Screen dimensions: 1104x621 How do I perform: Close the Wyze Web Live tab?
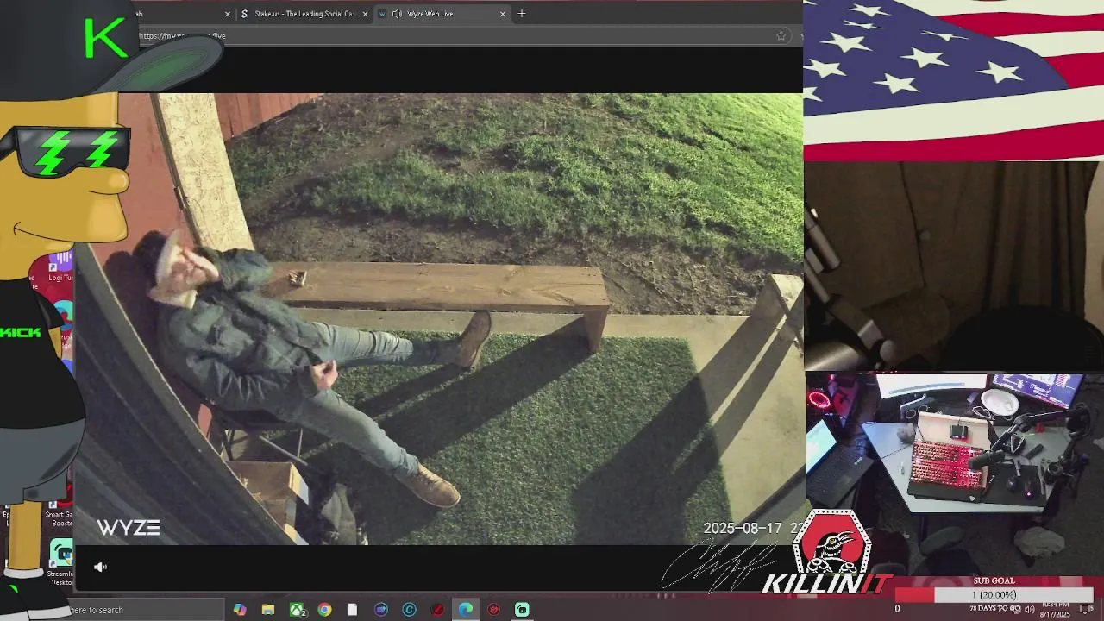[503, 14]
